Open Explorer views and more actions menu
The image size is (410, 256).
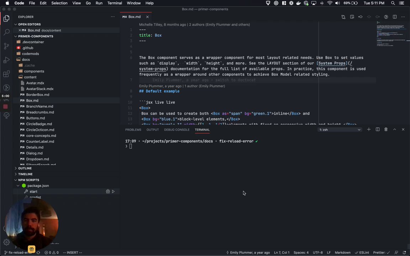(x=113, y=17)
